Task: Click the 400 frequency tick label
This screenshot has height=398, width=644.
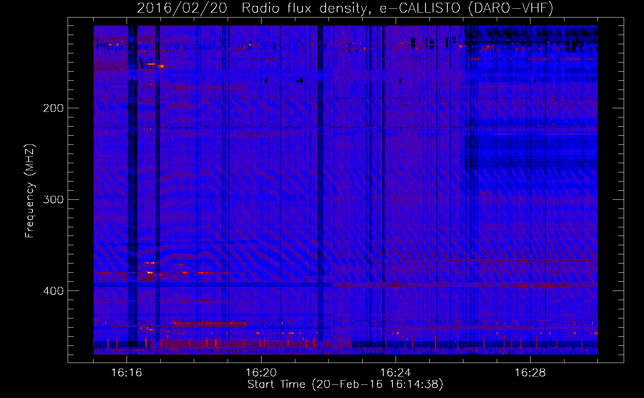Action: (x=53, y=291)
